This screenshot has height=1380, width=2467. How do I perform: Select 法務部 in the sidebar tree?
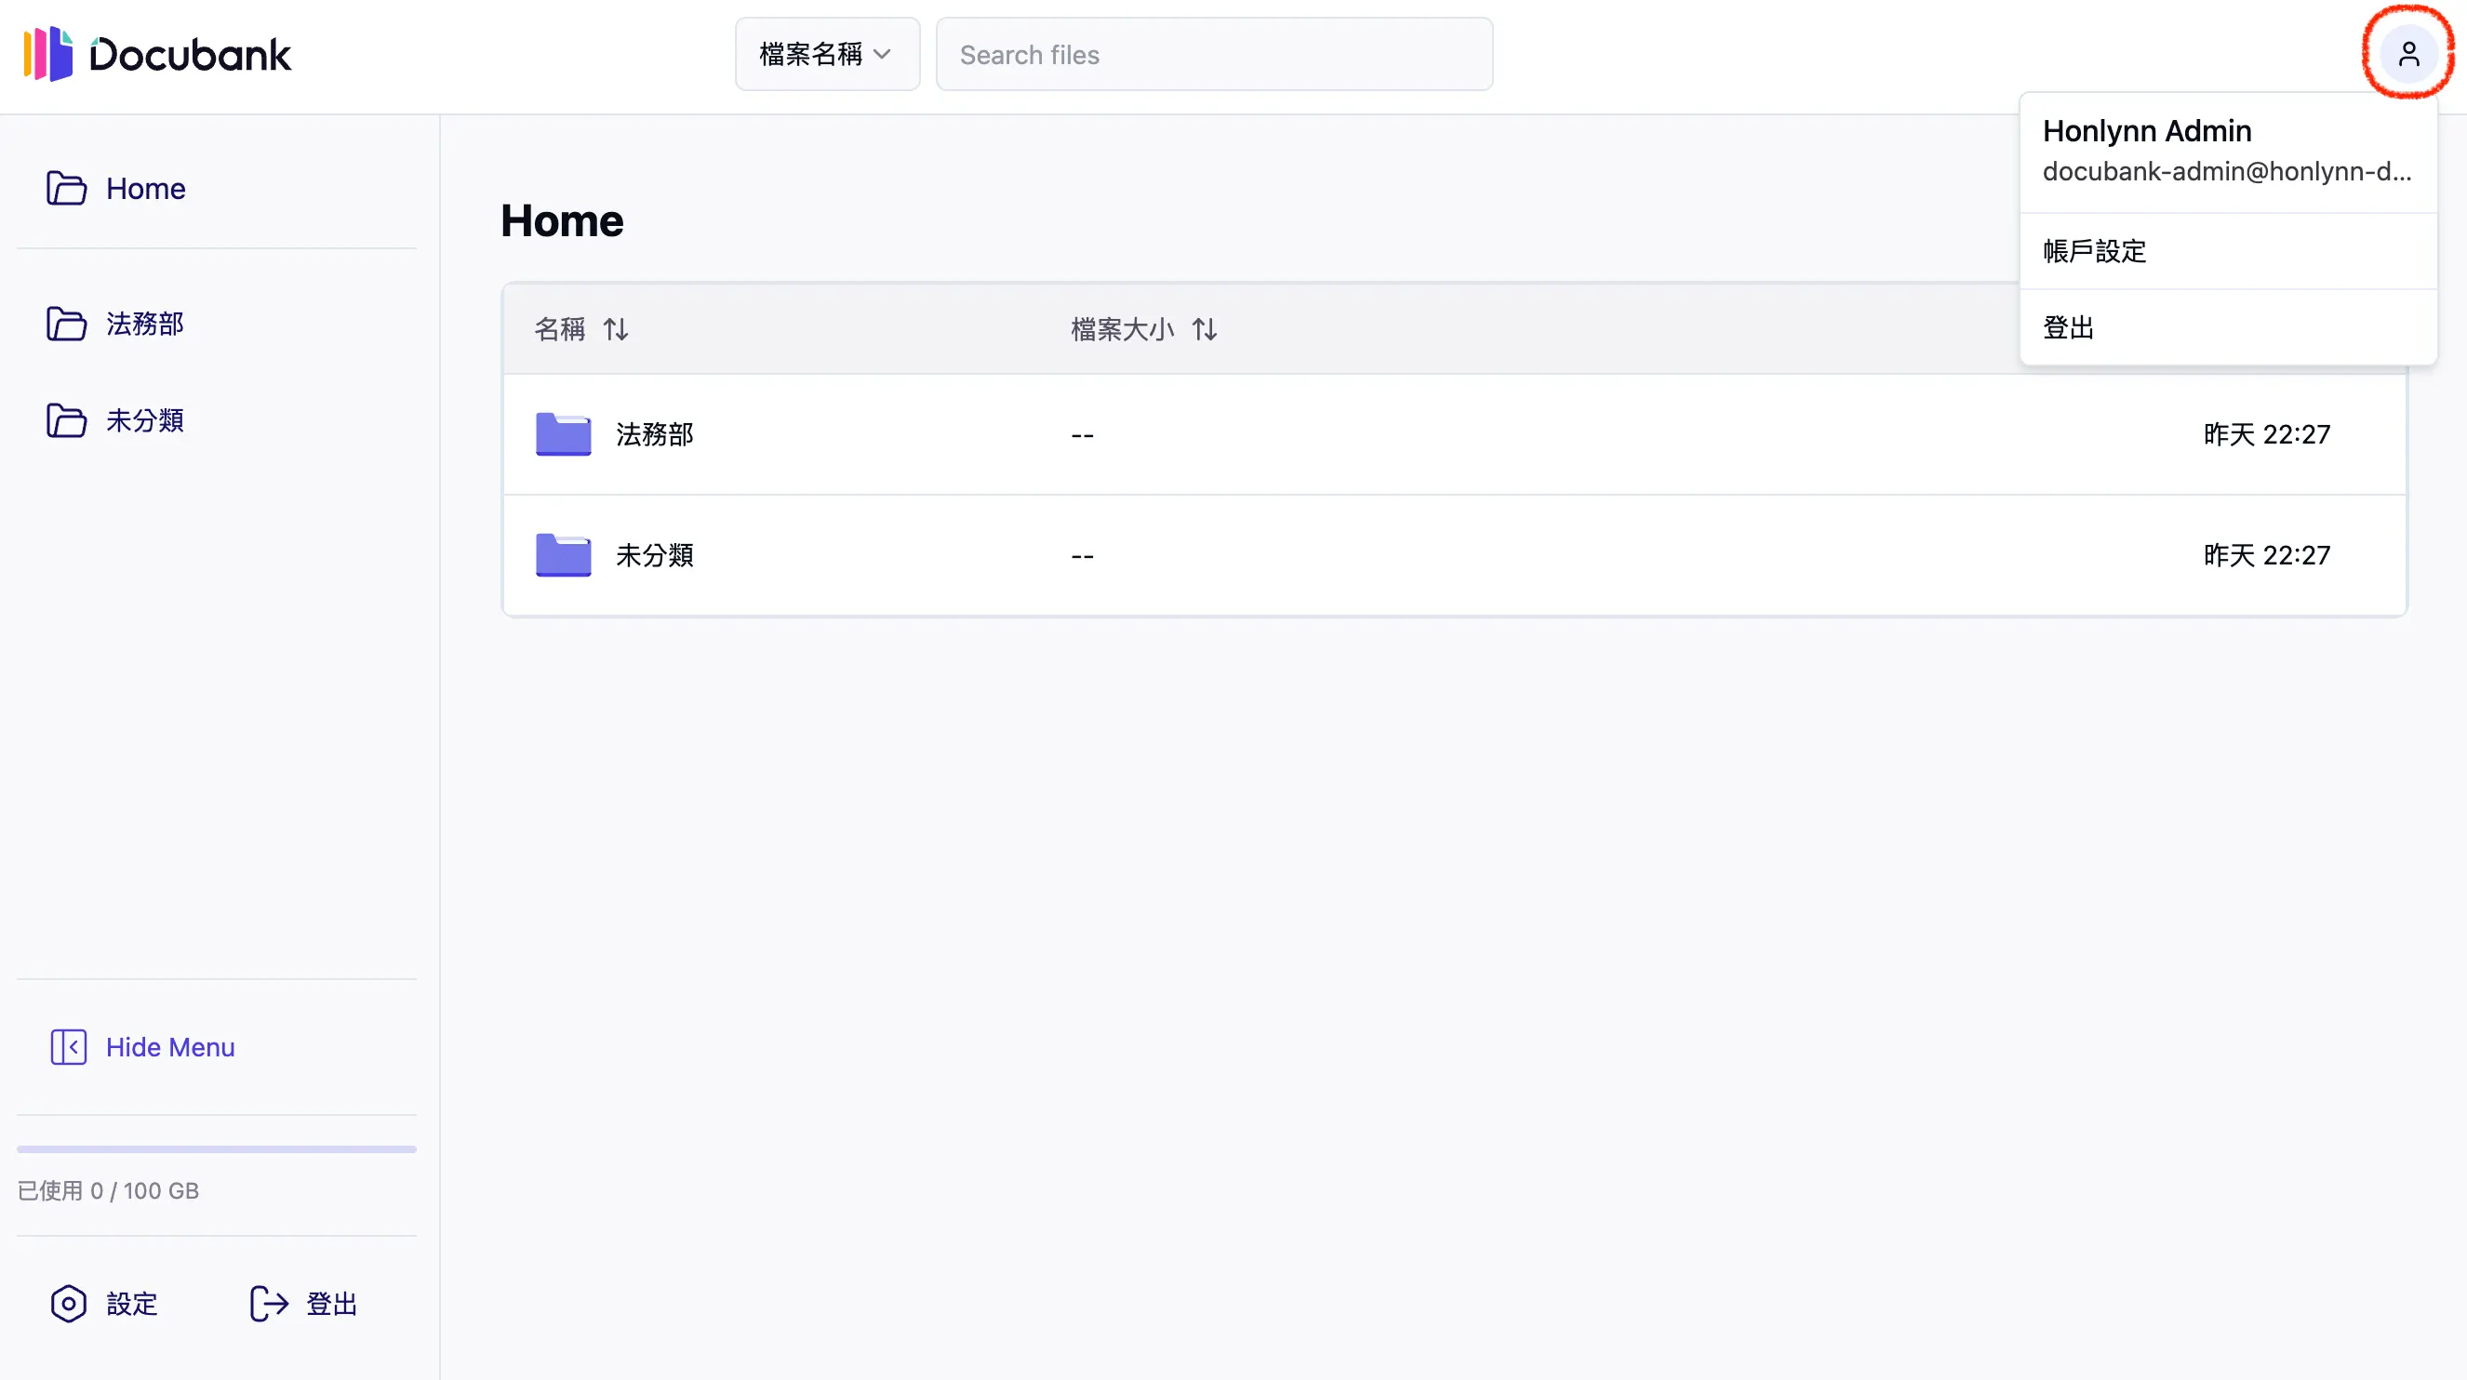(x=144, y=324)
